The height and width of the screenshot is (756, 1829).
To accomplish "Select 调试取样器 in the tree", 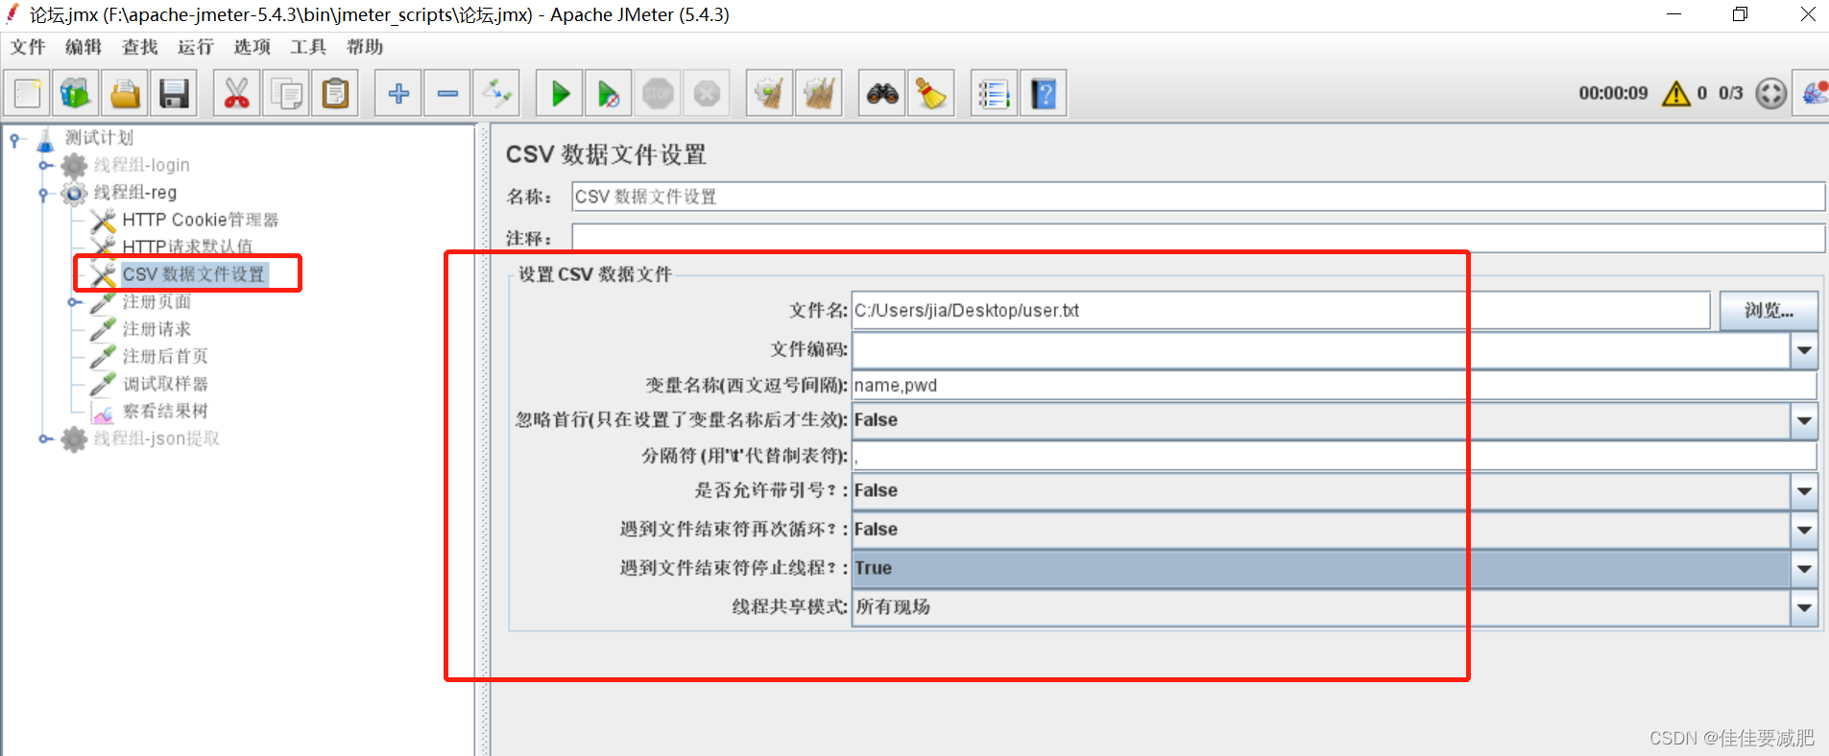I will (x=165, y=384).
